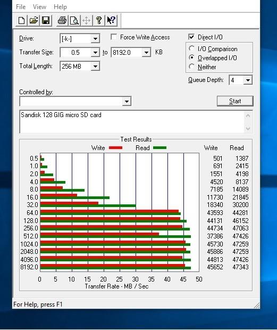This screenshot has height=330, width=277.
Task: Click the window resize grip corner
Action: point(257,306)
